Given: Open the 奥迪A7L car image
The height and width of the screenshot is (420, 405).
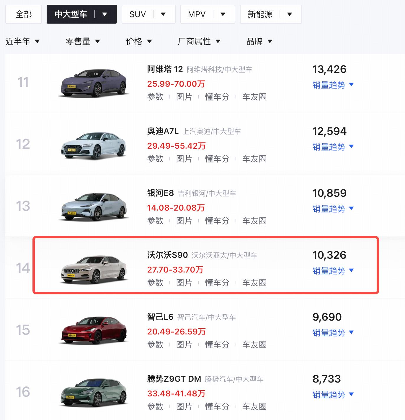Looking at the screenshot, I should 94,145.
